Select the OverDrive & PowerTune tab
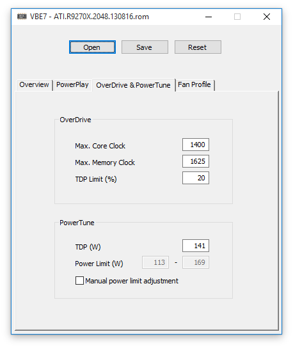Image resolution: width=293 pixels, height=348 pixels. 134,85
